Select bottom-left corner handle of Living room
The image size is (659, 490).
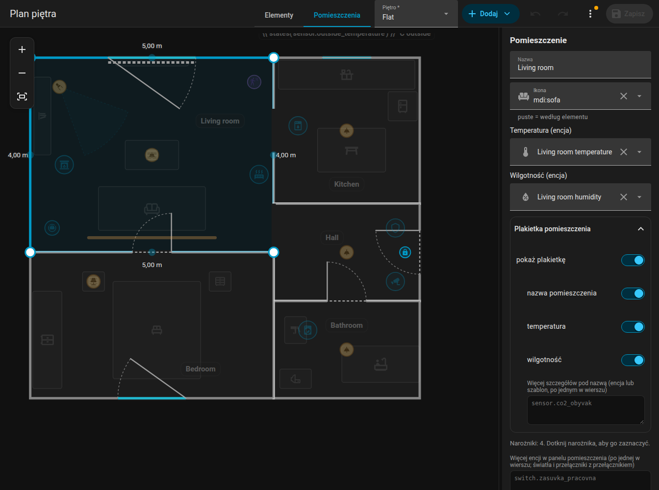point(30,252)
